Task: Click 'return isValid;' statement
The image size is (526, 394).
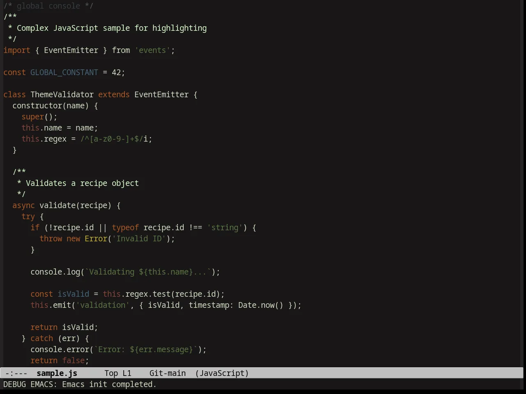Action: coord(64,327)
